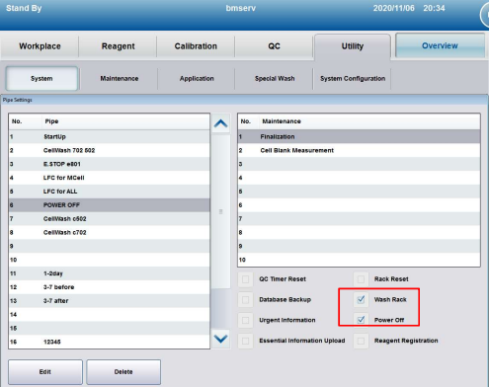
Task: Click the bmserv user name
Action: (x=241, y=8)
